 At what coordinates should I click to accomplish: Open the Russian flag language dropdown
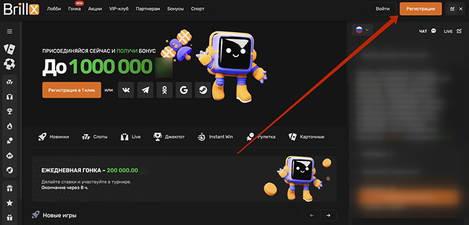click(363, 30)
